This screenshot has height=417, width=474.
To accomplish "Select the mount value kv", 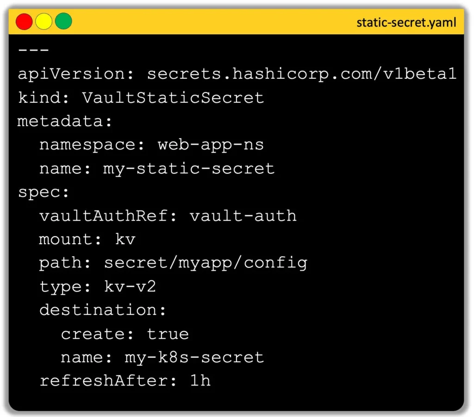I will [125, 240].
